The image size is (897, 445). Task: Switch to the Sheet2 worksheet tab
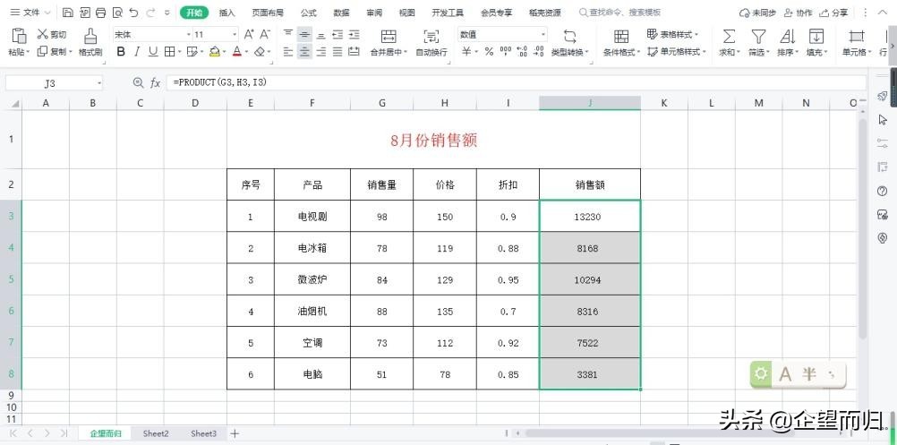click(156, 433)
